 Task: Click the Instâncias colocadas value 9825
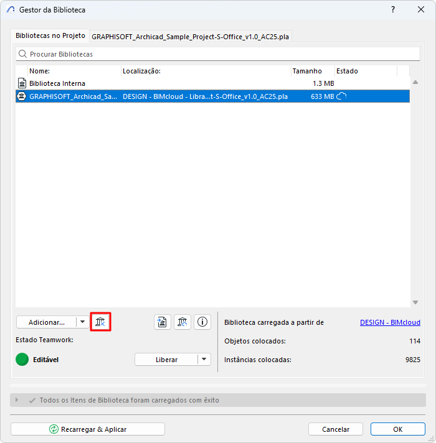click(413, 360)
